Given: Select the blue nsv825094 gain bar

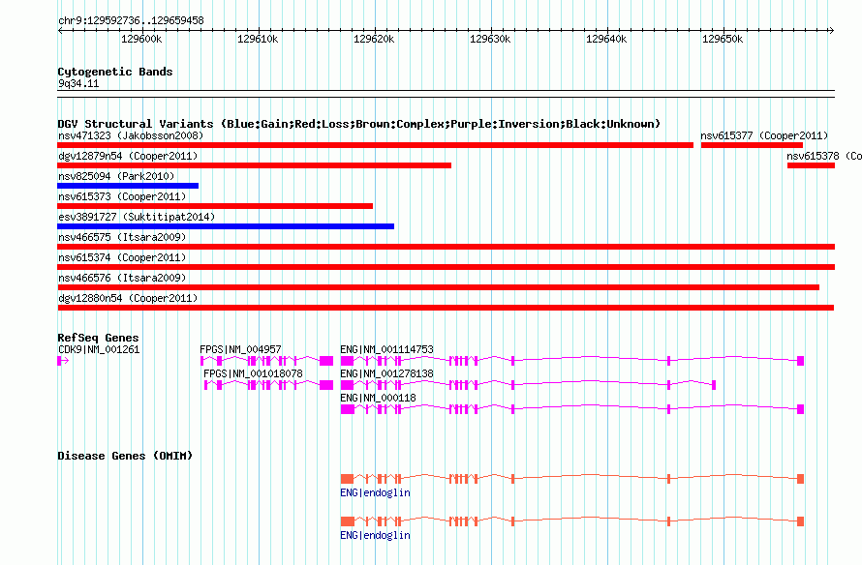Looking at the screenshot, I should (128, 186).
